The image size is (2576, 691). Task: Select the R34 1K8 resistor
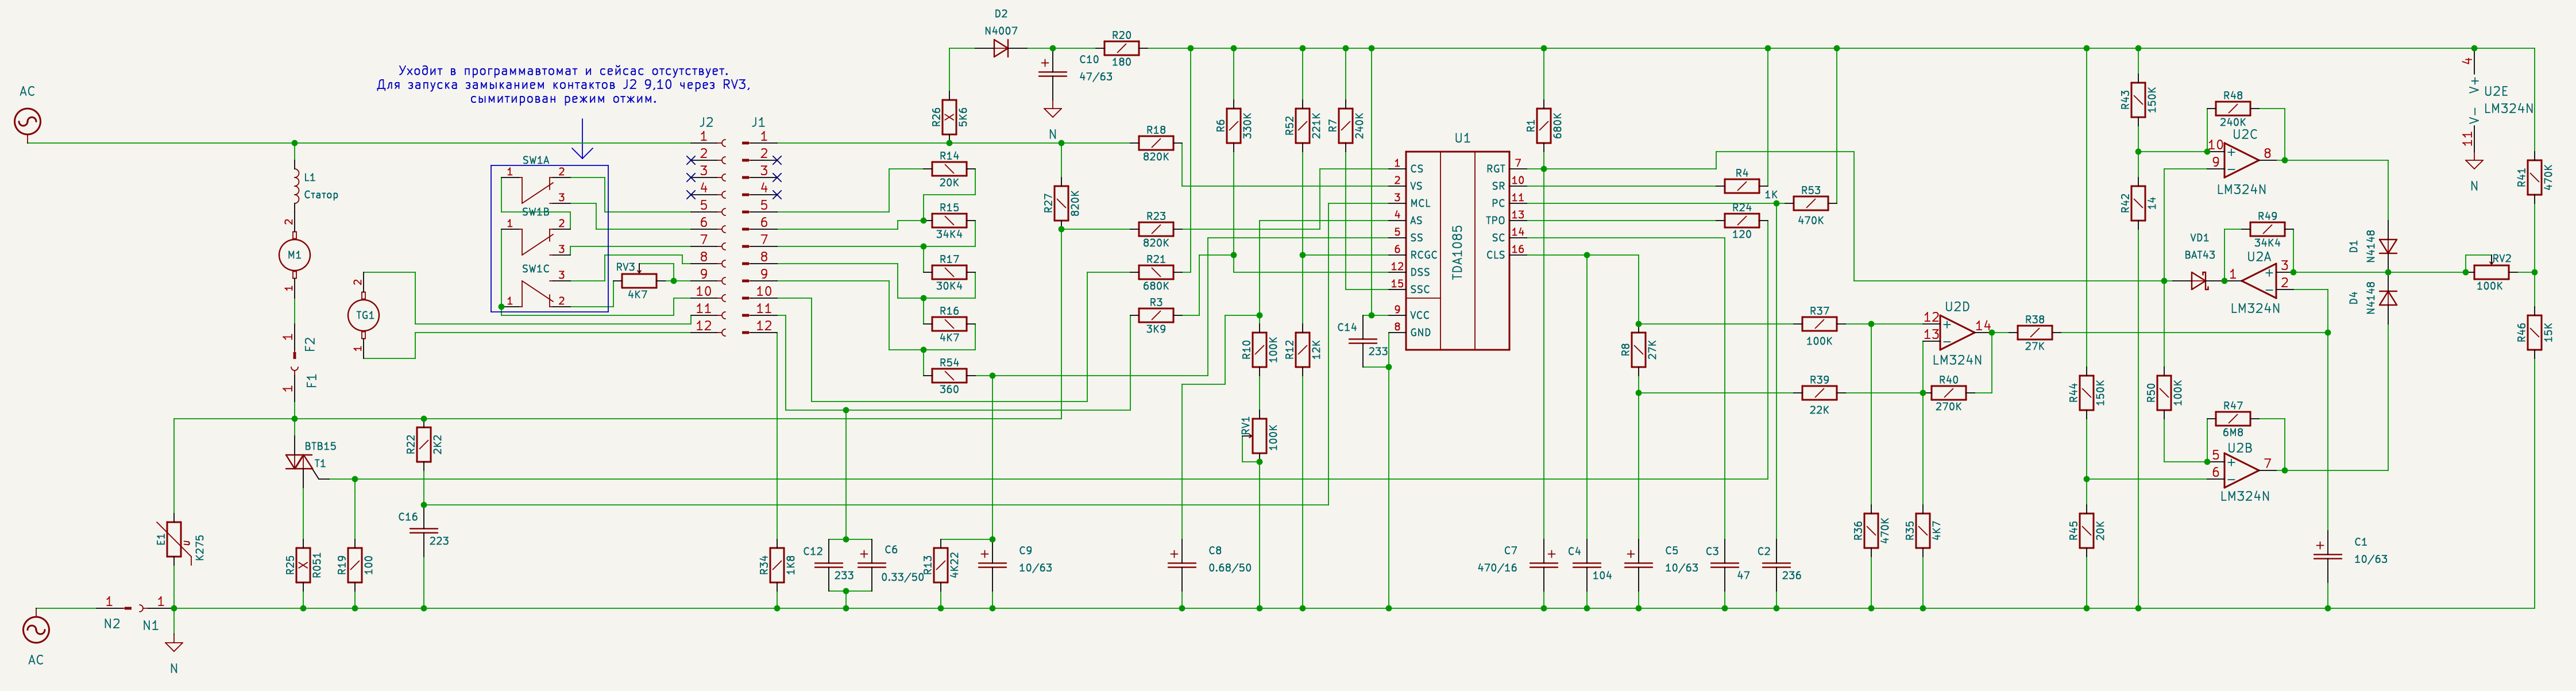(777, 565)
